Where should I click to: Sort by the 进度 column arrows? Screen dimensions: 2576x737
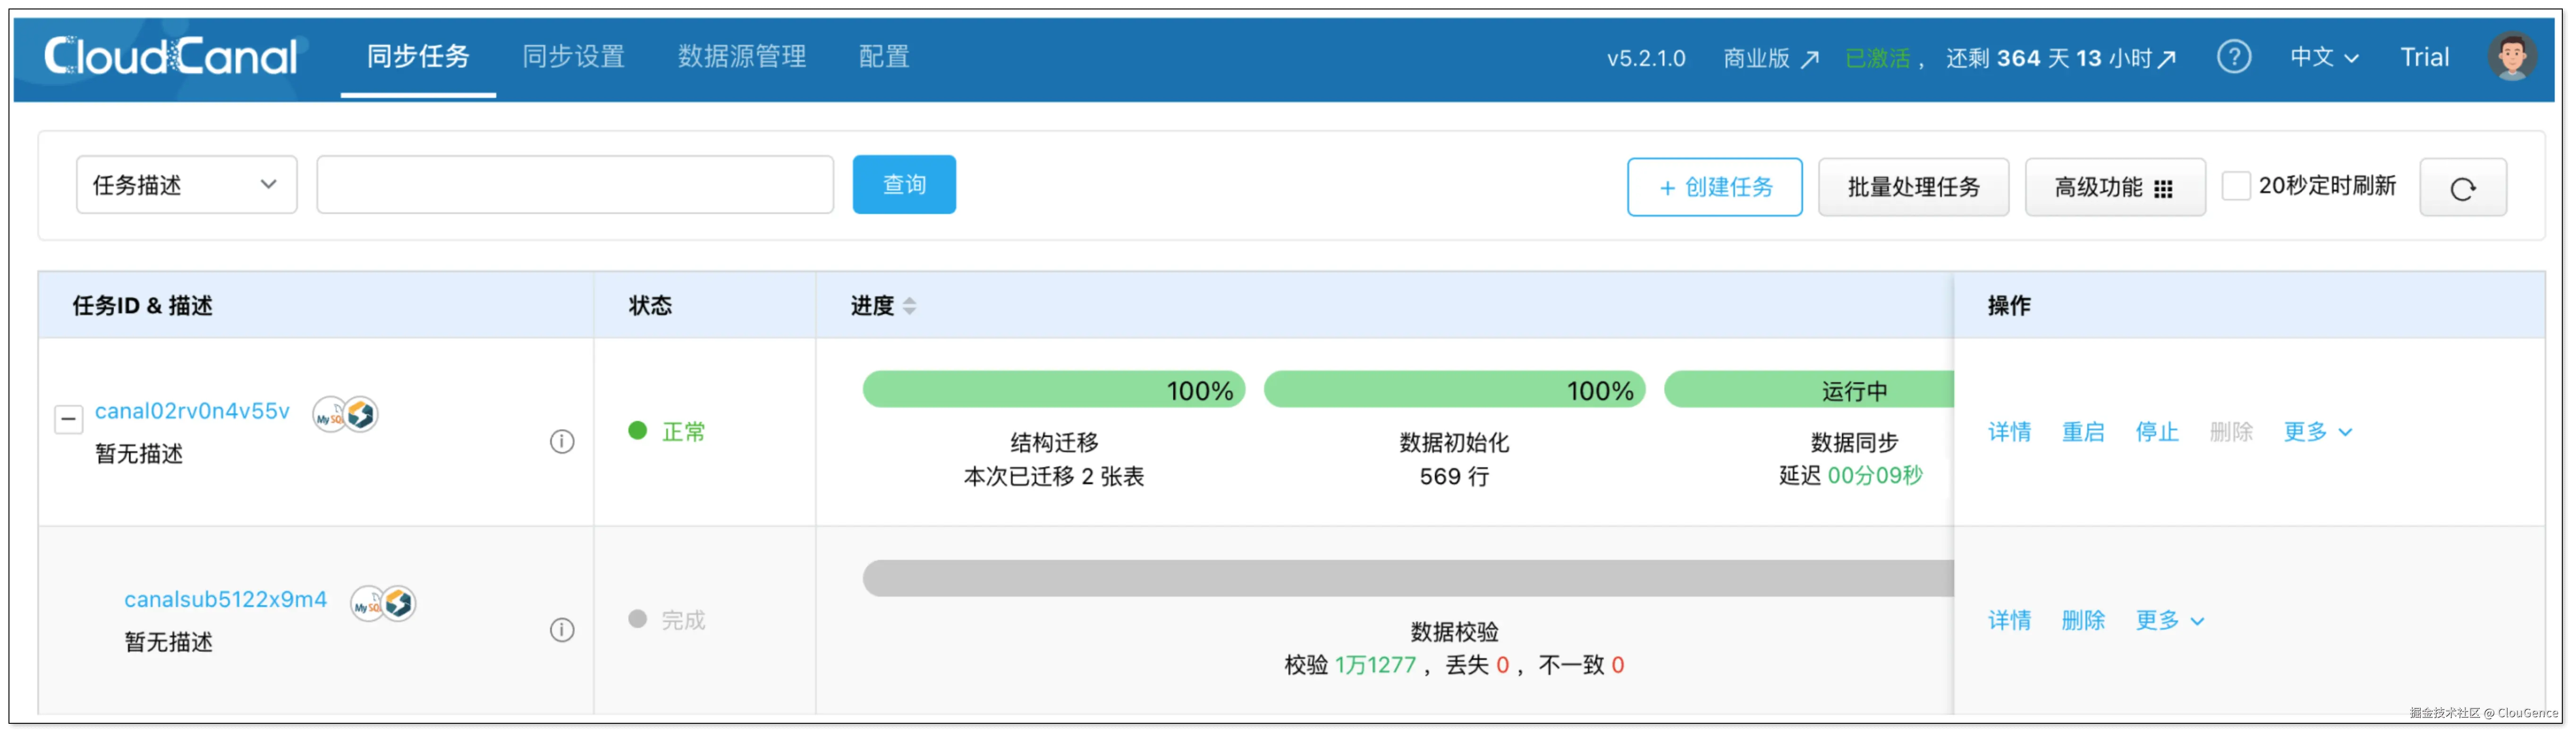pos(909,306)
